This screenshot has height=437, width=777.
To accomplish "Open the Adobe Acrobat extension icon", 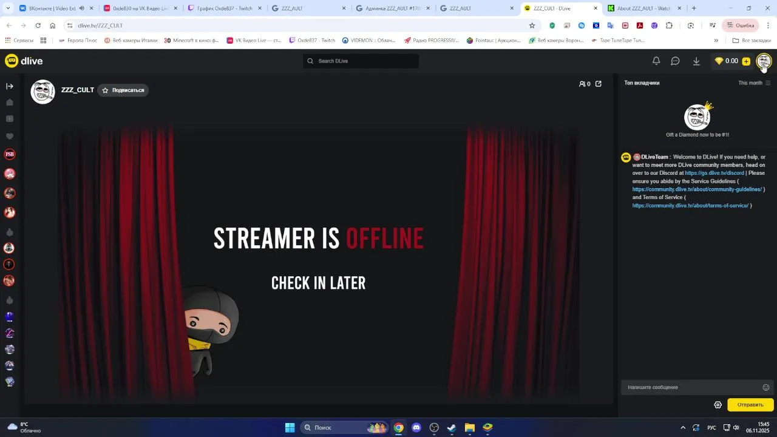I will point(640,25).
